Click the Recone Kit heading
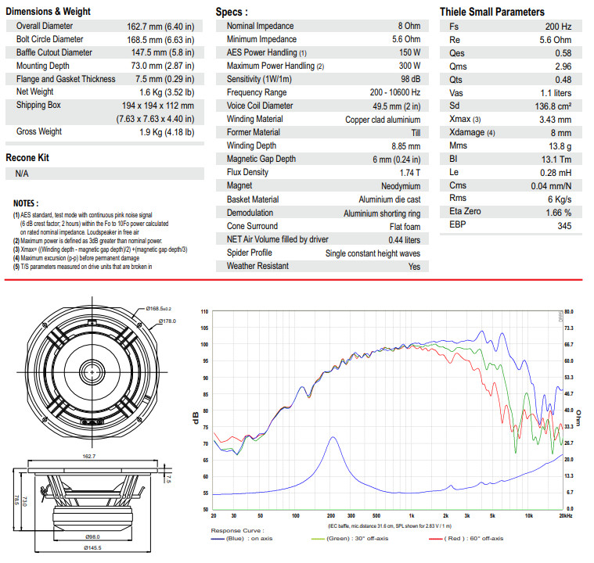Image resolution: width=594 pixels, height=563 pixels. tap(27, 157)
